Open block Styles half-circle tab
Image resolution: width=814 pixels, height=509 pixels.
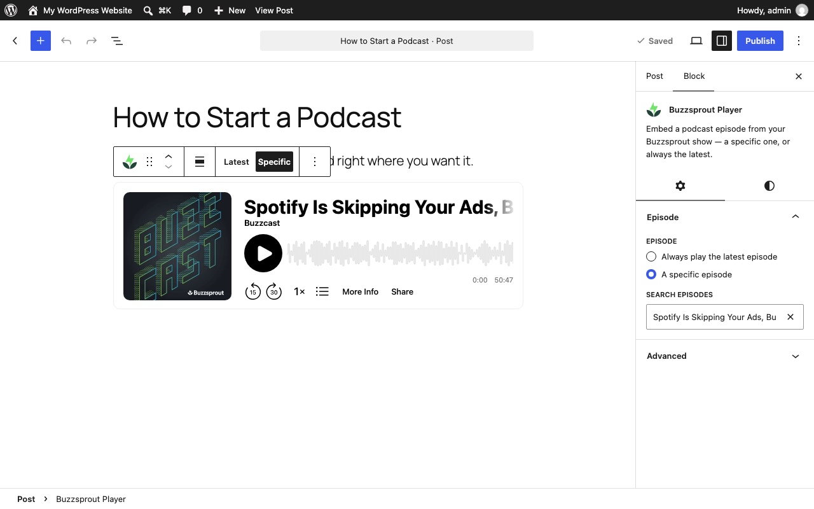(x=769, y=186)
